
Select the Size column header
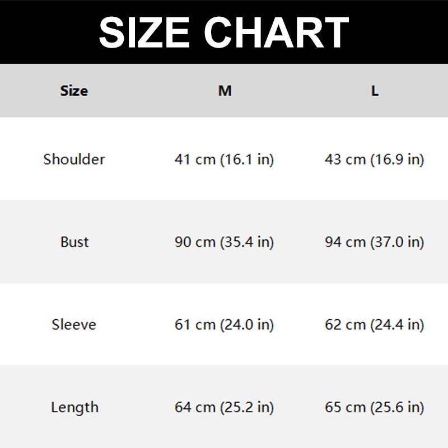[x=74, y=91]
